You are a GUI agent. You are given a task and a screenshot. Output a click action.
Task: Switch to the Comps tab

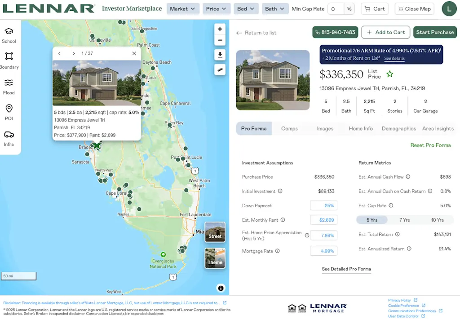click(289, 129)
